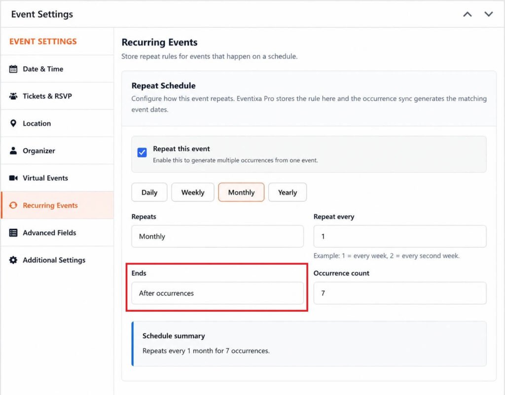Choose the Yearly frequency button
505x395 pixels.
tap(288, 193)
